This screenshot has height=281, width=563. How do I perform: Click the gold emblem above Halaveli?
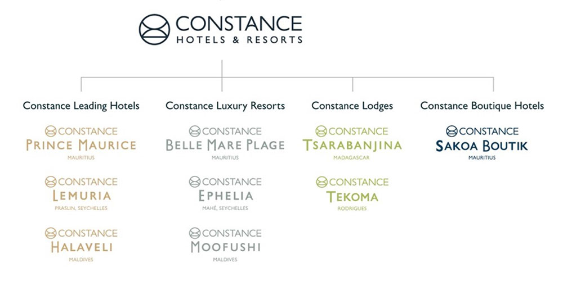[51, 233]
